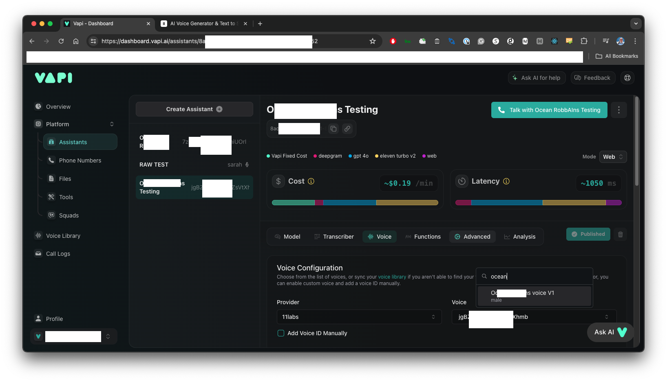Select the voice V1 male result
The height and width of the screenshot is (382, 667).
534,296
